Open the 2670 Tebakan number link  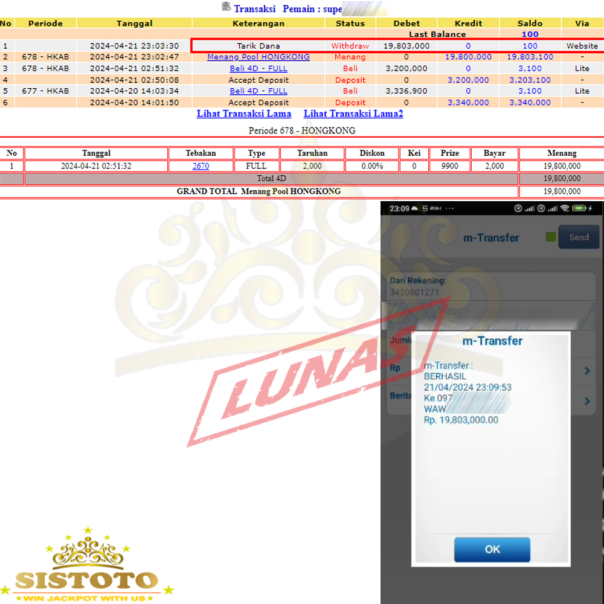(201, 166)
